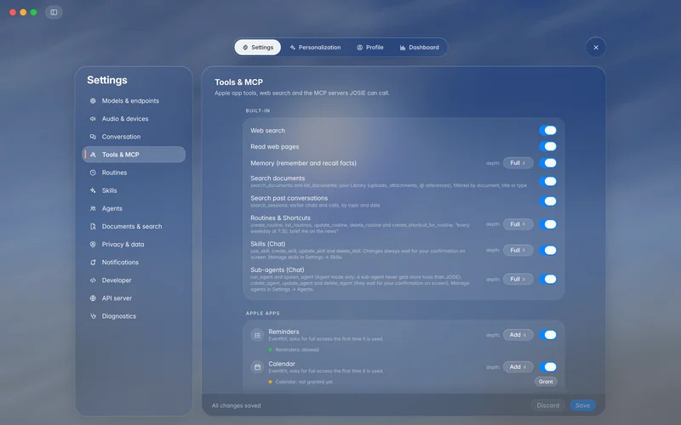681x425 pixels.
Task: Toggle the Calendar tool switch
Action: [547, 367]
